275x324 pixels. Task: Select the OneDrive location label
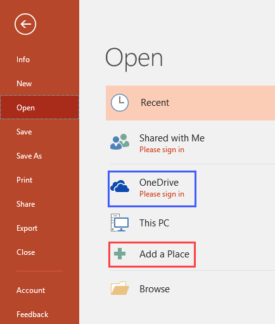click(159, 183)
